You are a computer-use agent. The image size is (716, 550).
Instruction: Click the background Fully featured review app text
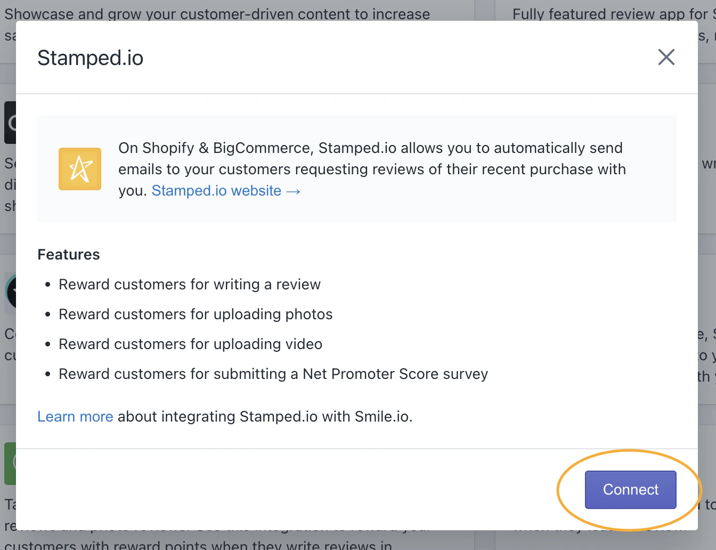tap(610, 13)
